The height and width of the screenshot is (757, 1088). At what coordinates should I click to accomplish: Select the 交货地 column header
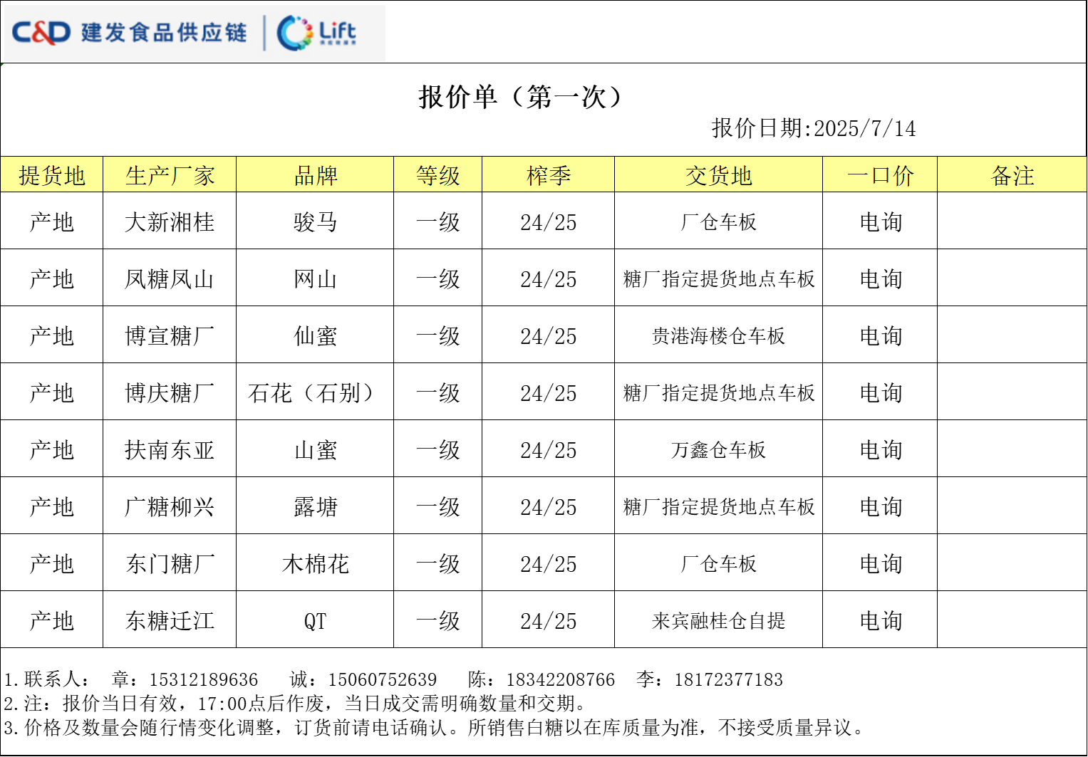[x=718, y=175]
